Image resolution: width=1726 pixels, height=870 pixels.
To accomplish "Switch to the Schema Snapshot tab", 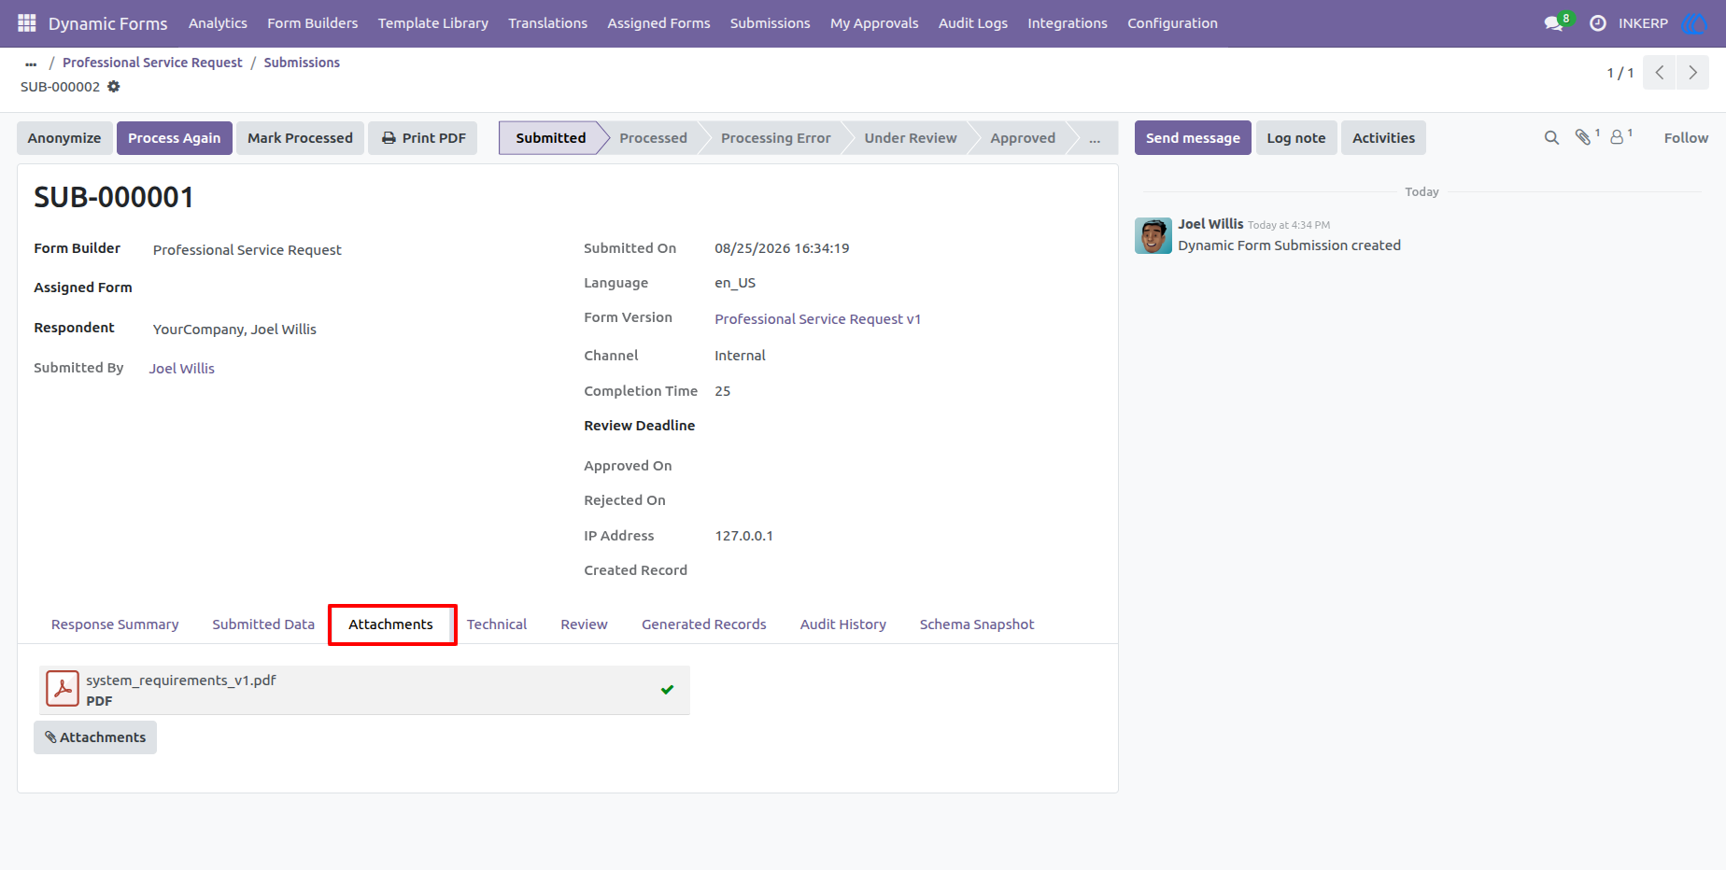I will pos(977,624).
